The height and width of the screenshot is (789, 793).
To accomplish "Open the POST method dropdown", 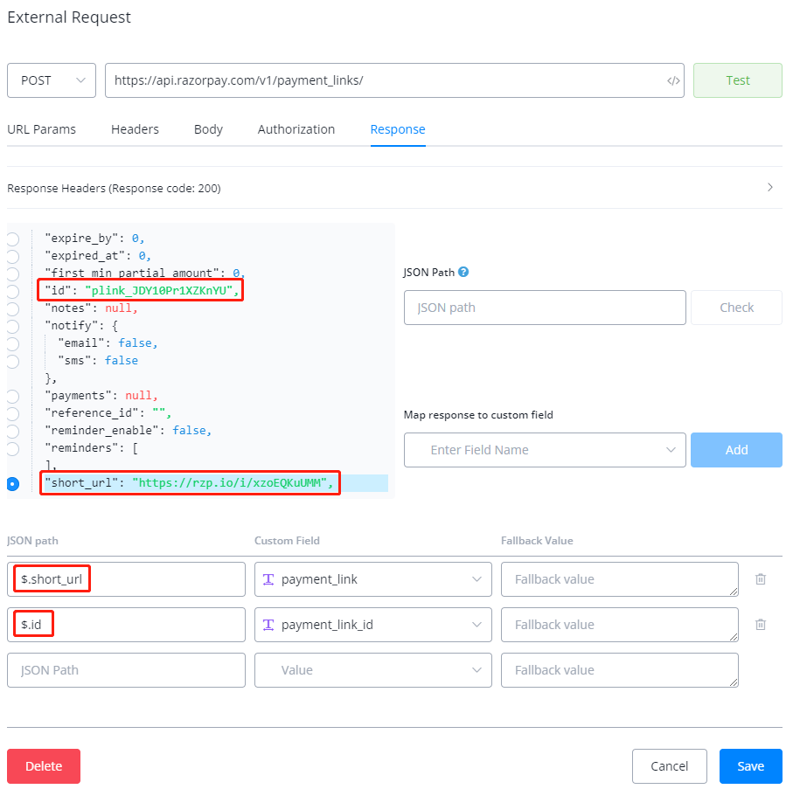I will click(52, 80).
